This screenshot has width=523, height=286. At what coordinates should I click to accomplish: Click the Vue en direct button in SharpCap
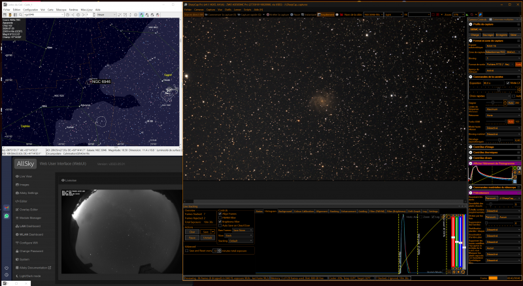(194, 14)
